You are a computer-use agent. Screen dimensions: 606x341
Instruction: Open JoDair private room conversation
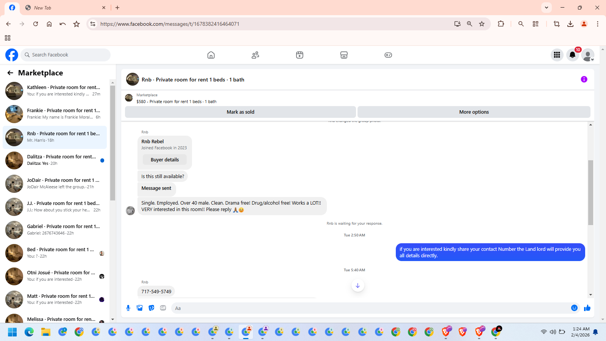coord(55,184)
